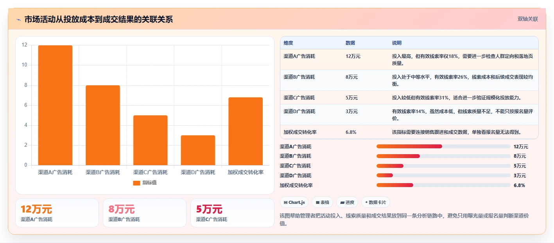
Task: Click the description about 销售跟进和成交数据
Action: click(x=457, y=132)
